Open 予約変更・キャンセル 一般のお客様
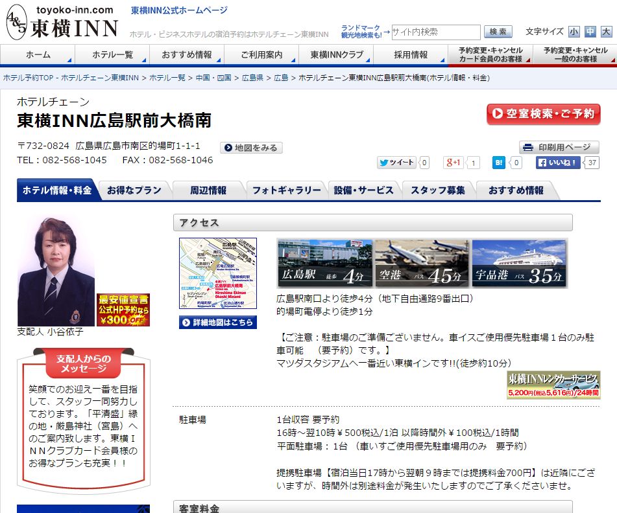Viewport: 617px width, 513px height. point(575,54)
